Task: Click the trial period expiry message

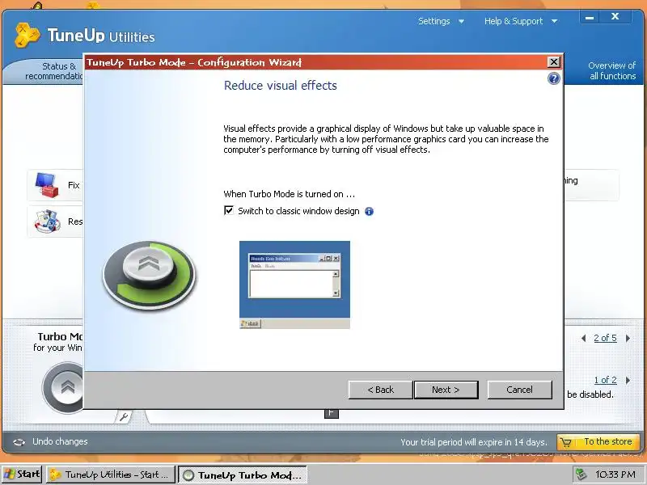Action: tap(474, 442)
